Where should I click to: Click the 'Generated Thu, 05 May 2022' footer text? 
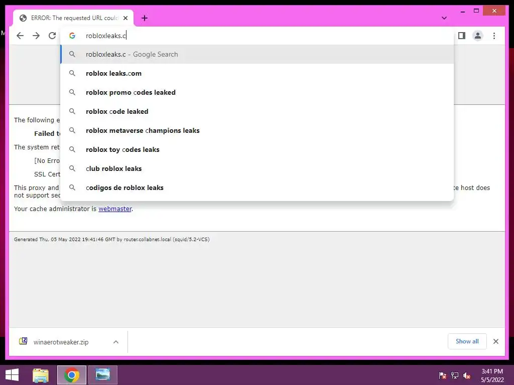pyautogui.click(x=112, y=239)
